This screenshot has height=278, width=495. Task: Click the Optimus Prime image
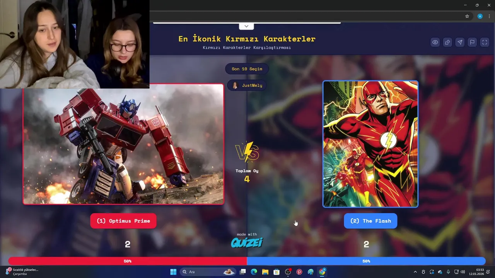123,144
